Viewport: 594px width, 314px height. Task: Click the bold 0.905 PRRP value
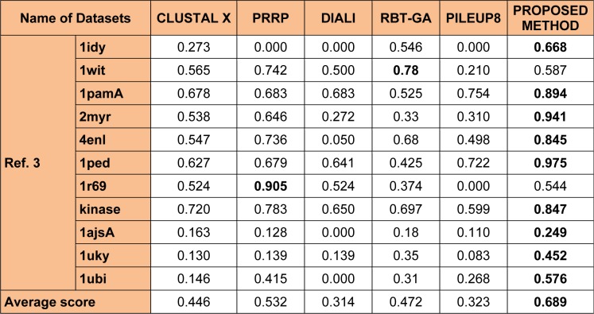pos(270,186)
